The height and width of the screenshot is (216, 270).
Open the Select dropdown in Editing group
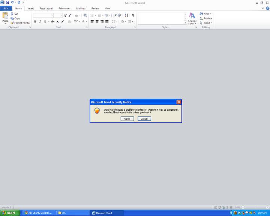(206, 23)
